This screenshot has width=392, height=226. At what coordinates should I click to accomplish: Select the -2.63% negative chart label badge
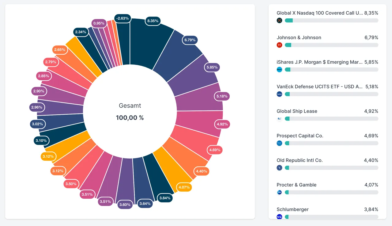point(123,18)
